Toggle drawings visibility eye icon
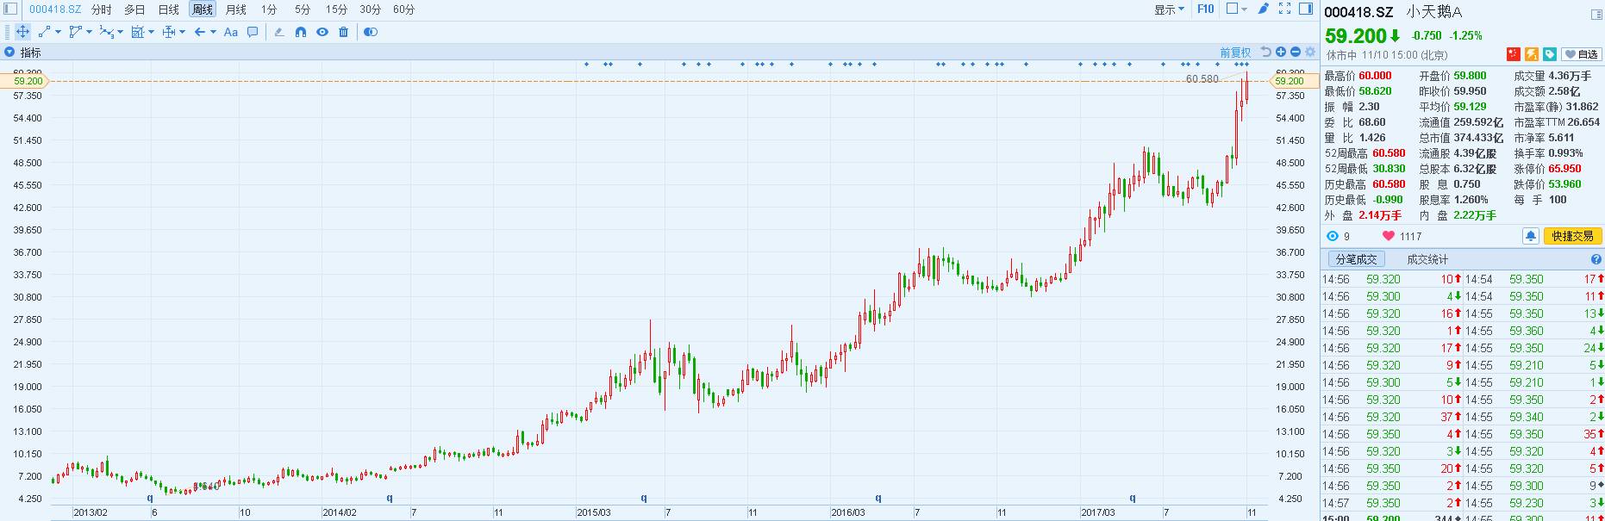Image resolution: width=1605 pixels, height=521 pixels. pyautogui.click(x=322, y=32)
